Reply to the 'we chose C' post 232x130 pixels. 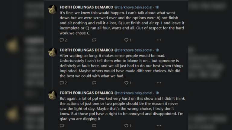[63, 40]
